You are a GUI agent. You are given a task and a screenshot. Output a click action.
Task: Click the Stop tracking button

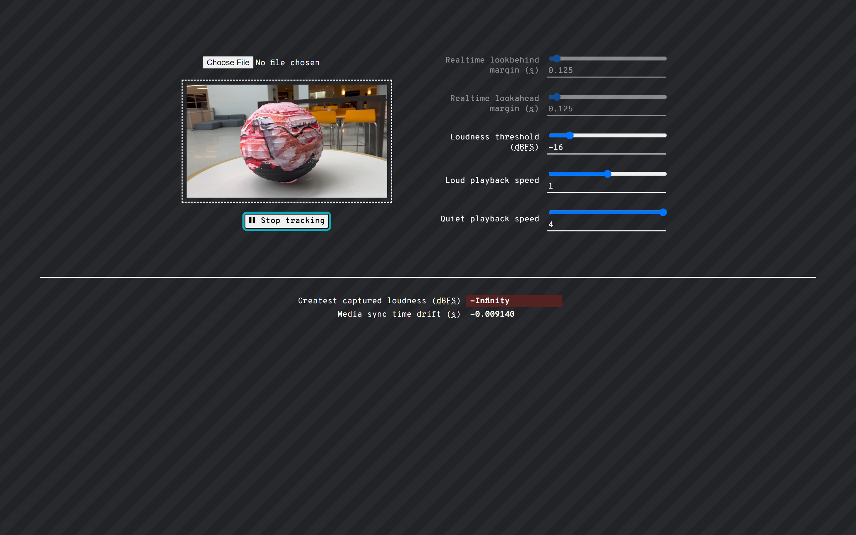coord(287,221)
